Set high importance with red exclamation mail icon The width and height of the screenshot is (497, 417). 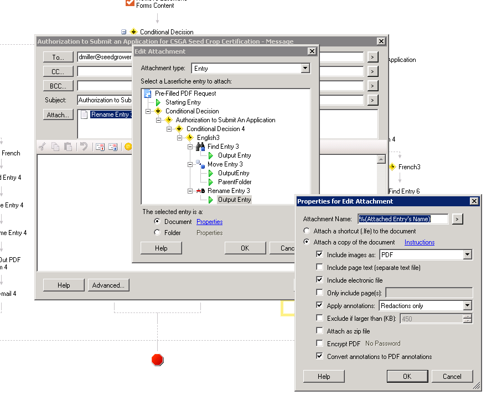[100, 147]
